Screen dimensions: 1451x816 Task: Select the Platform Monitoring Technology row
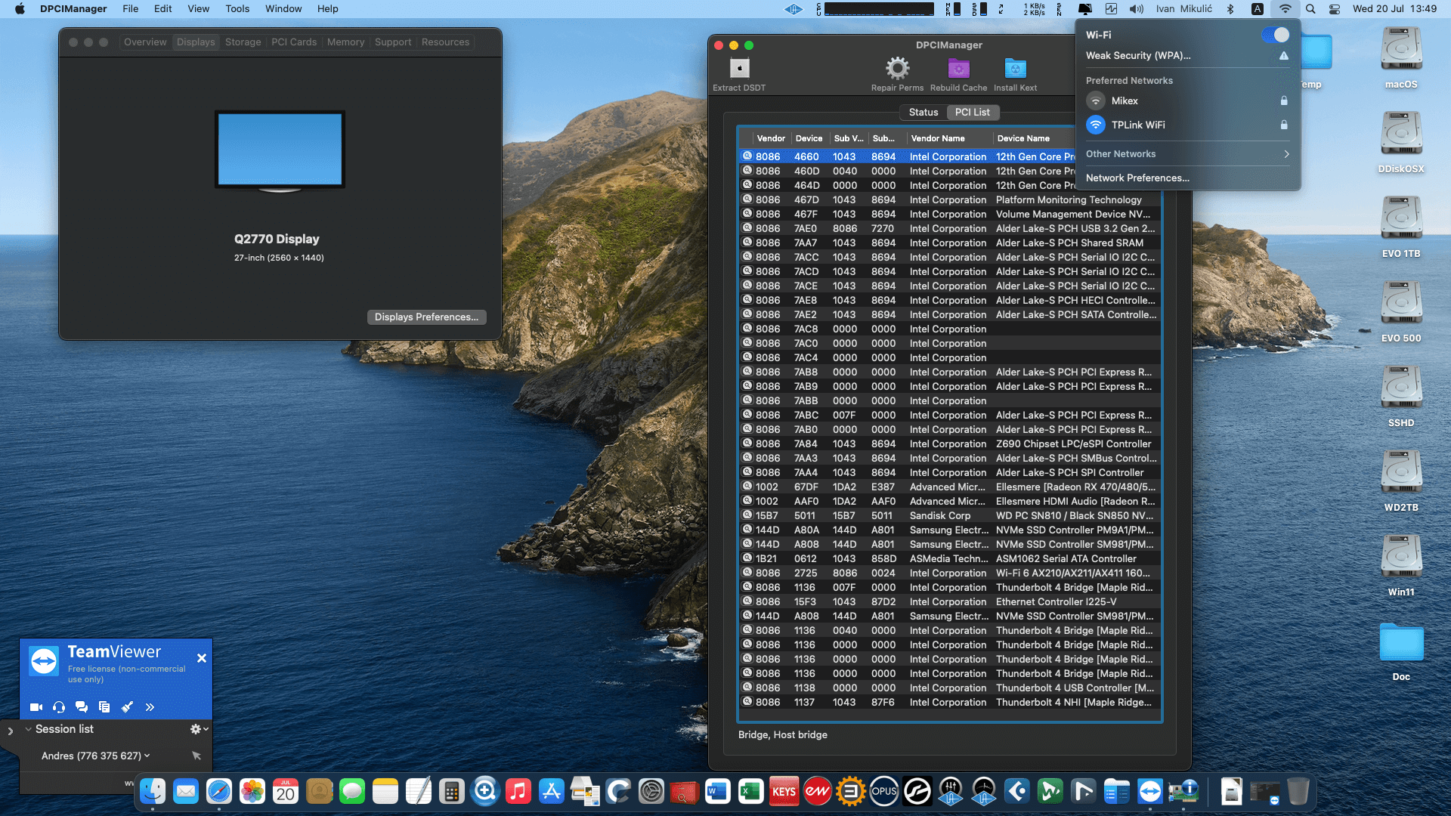click(x=949, y=200)
